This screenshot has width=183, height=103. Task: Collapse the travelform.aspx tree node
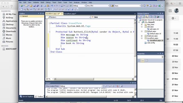(142, 38)
